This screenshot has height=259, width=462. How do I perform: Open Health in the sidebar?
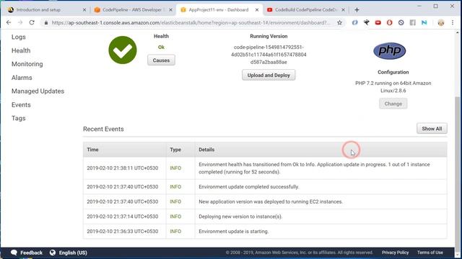click(x=21, y=50)
